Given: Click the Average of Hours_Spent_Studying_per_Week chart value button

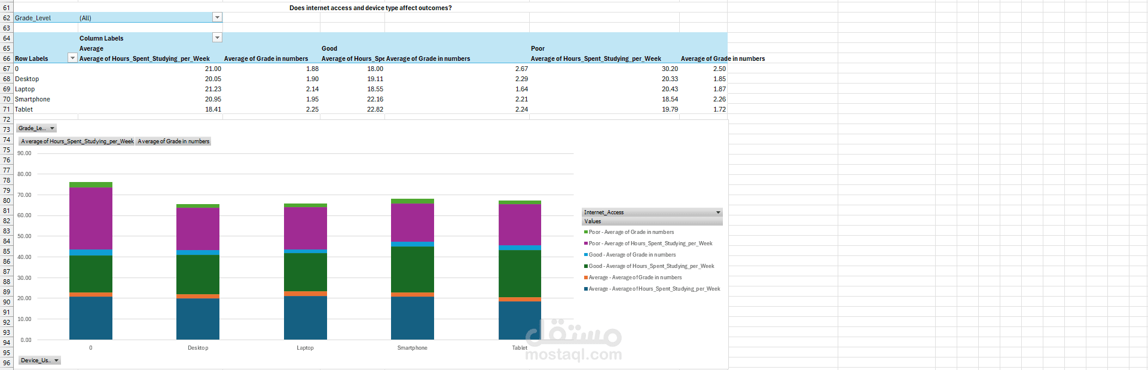Looking at the screenshot, I should (x=77, y=141).
